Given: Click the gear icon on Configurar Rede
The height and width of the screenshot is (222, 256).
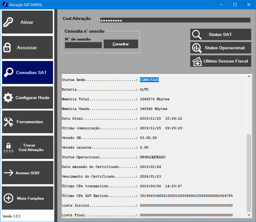Looking at the screenshot, I should [8, 98].
